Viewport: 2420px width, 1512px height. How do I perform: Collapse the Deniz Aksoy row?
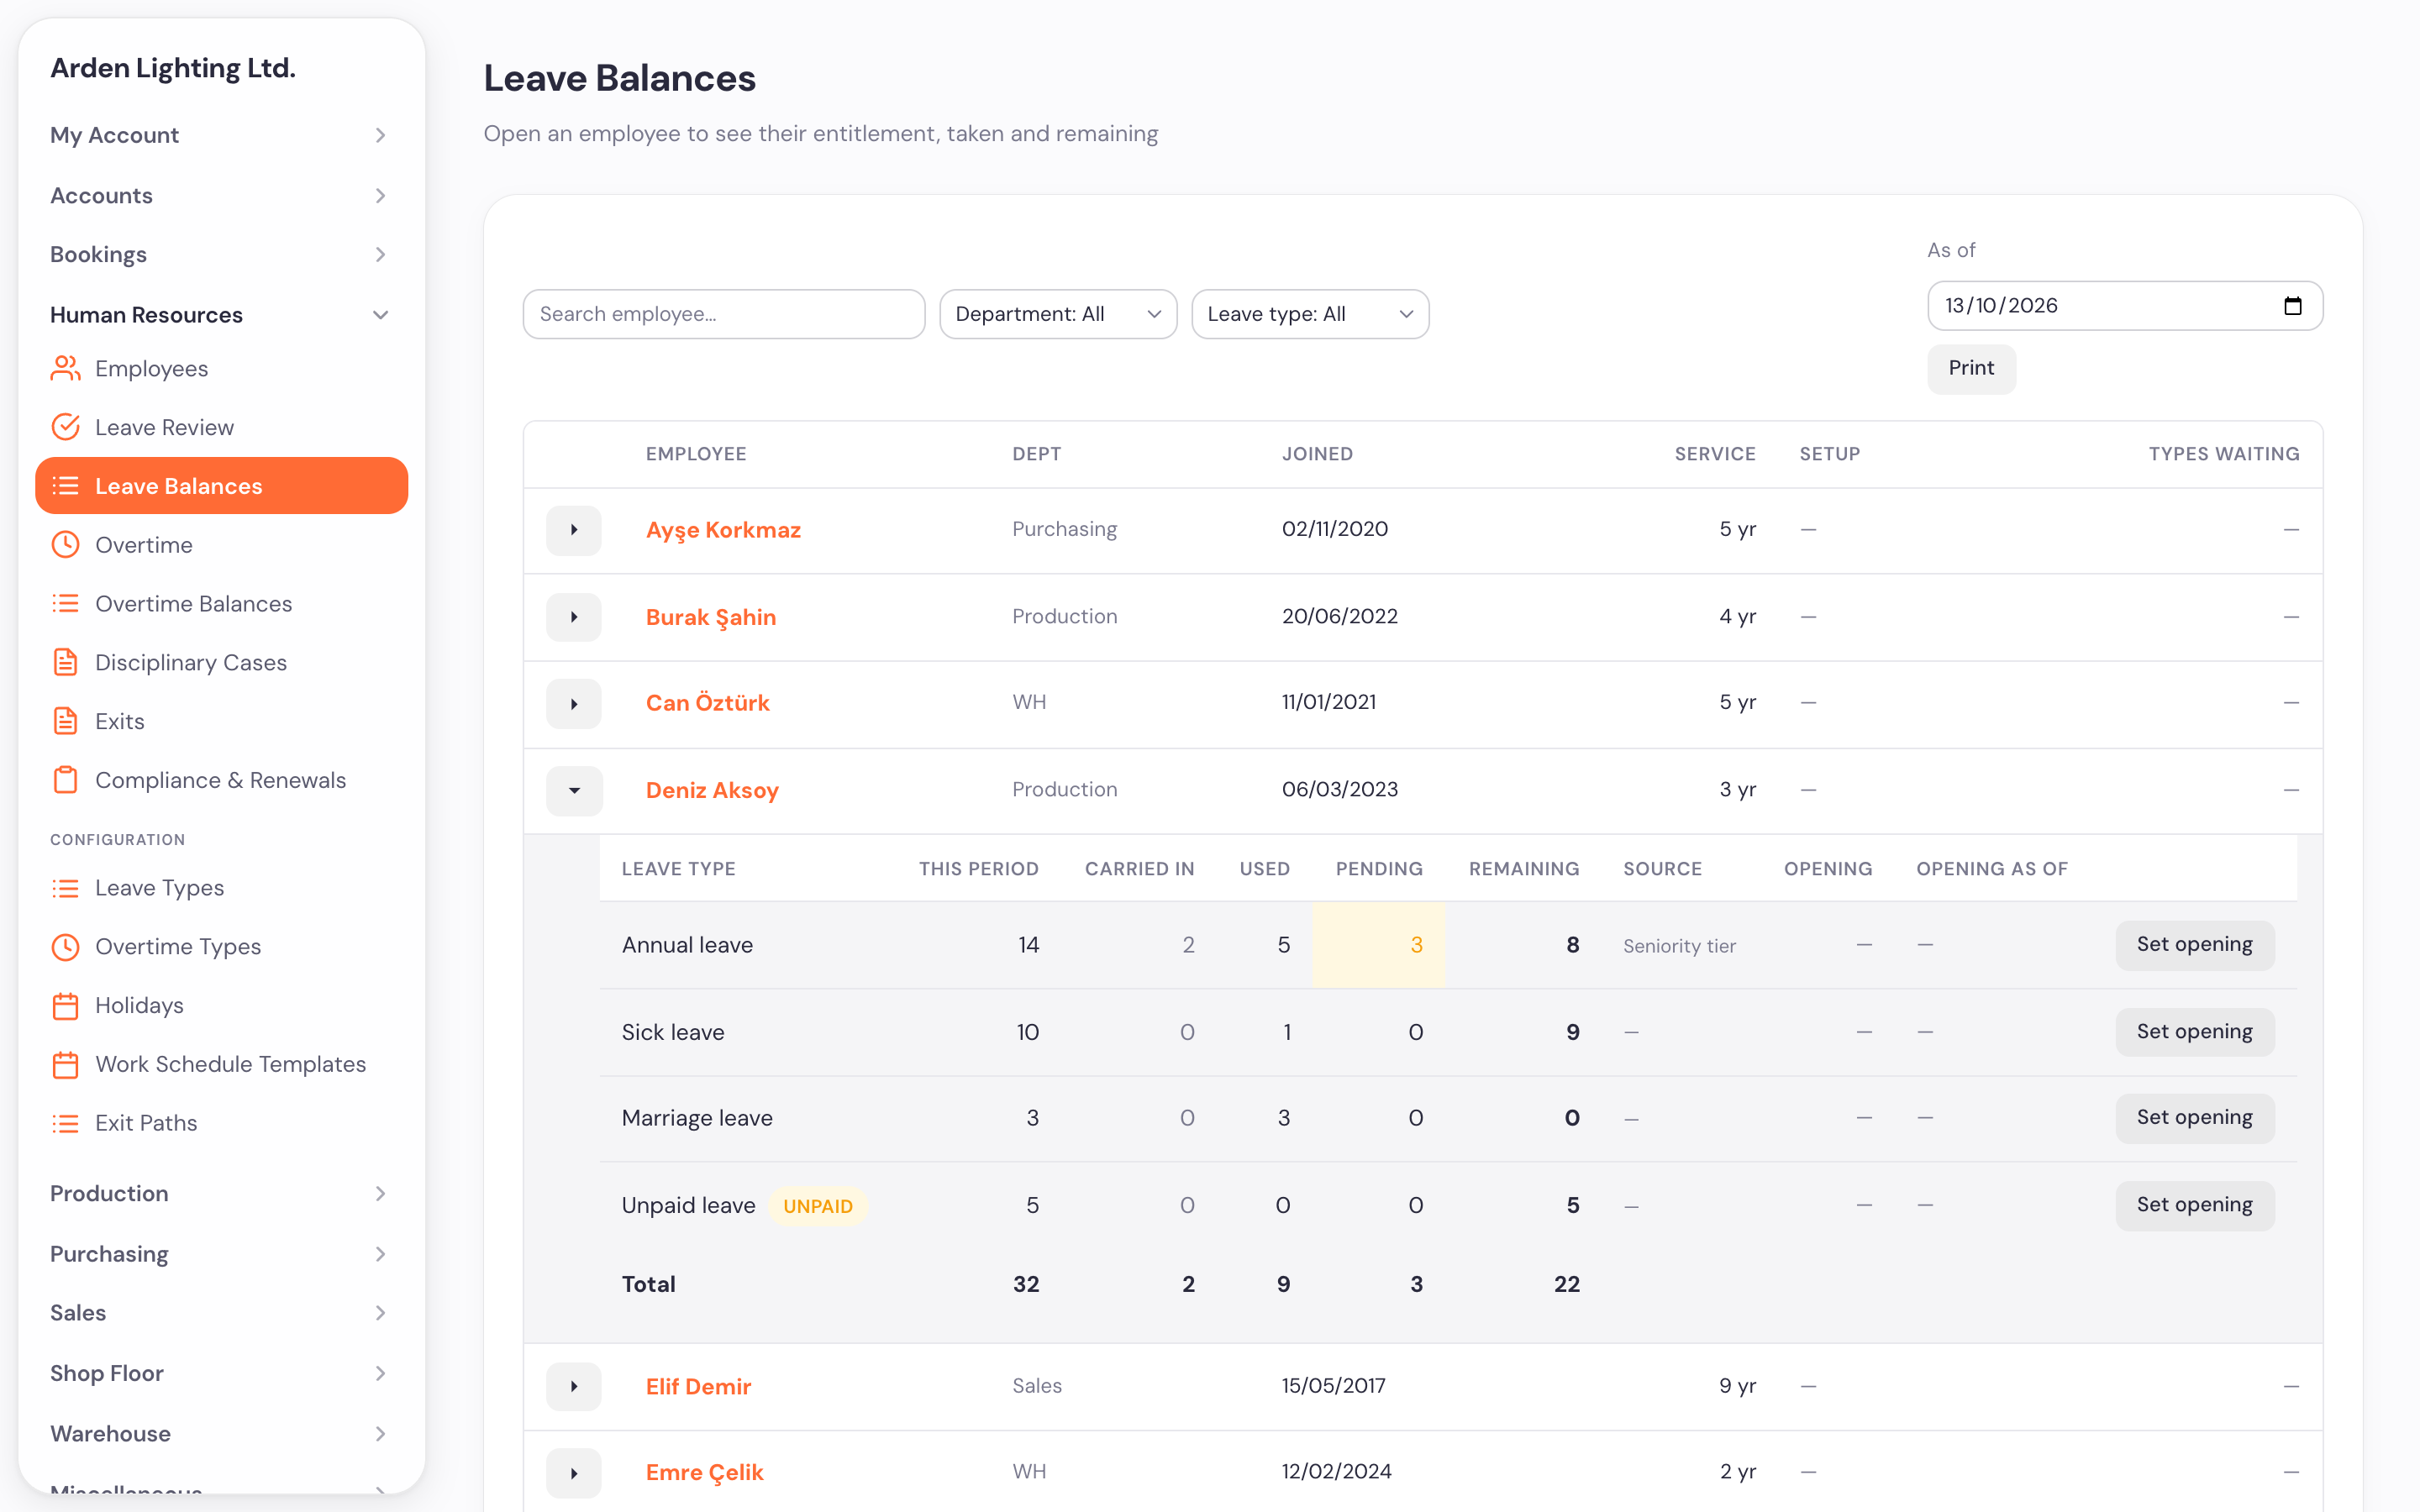point(574,790)
